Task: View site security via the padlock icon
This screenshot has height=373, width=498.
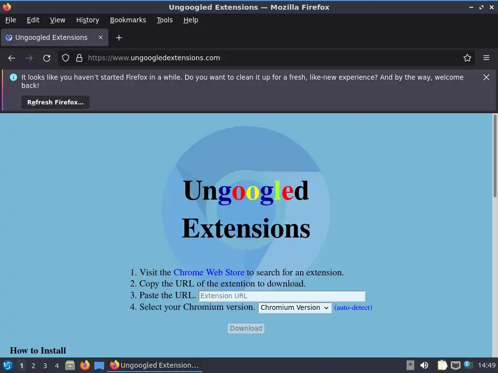Action: coord(79,58)
